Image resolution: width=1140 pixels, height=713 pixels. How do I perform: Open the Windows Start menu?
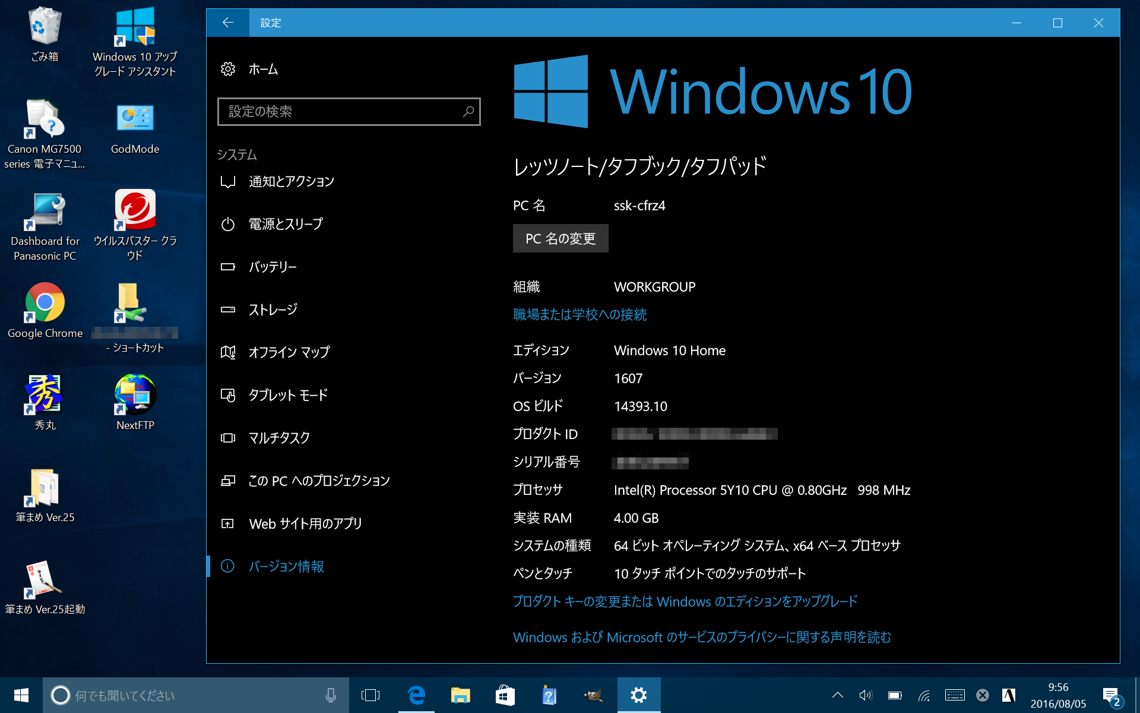tap(21, 695)
